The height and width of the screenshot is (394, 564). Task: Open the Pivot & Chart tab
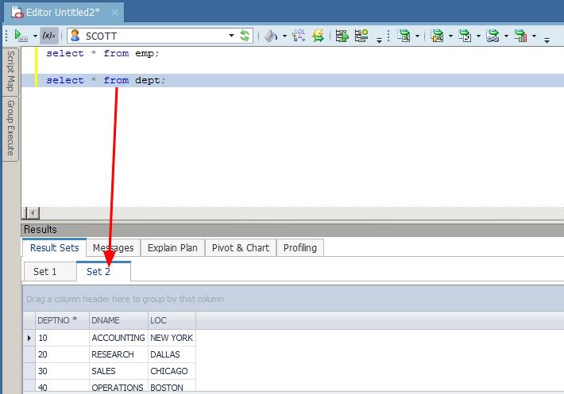(241, 247)
